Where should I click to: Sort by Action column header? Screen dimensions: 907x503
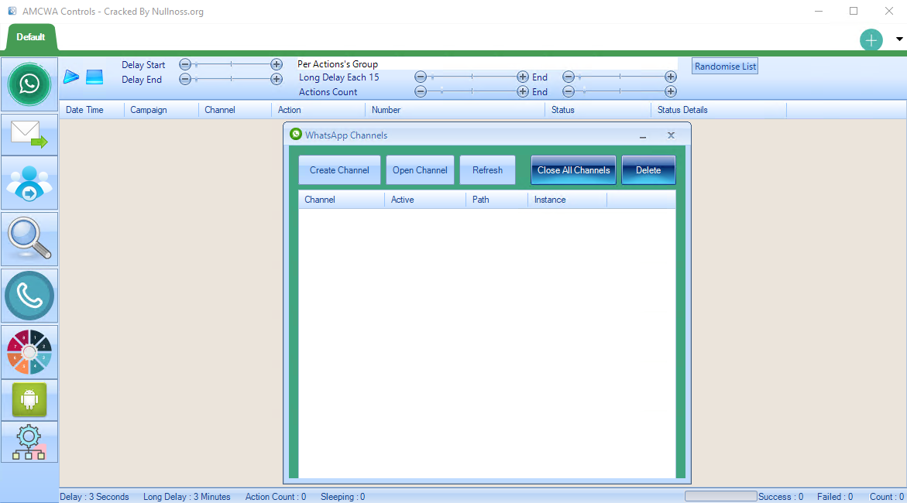[x=318, y=110]
